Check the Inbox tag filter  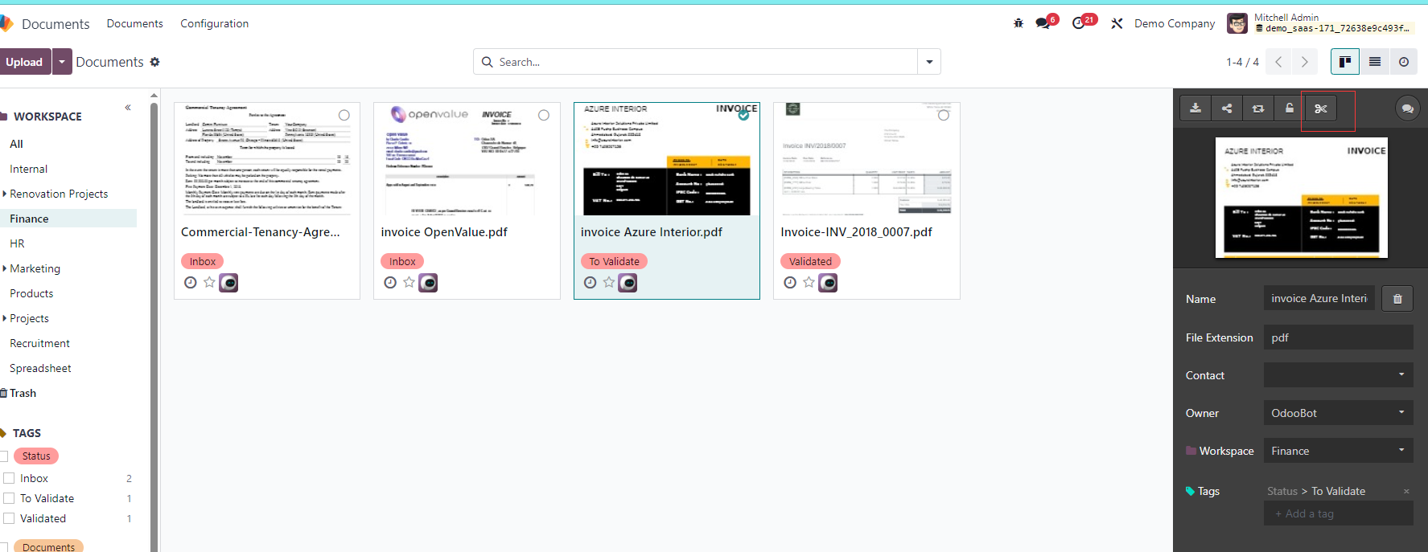[x=10, y=478]
